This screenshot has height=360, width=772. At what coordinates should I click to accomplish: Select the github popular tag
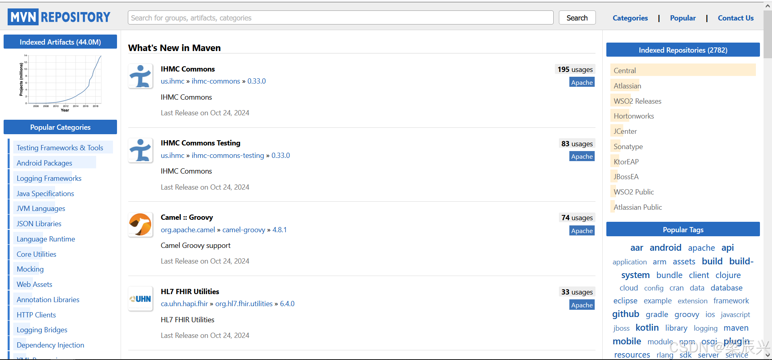point(626,314)
